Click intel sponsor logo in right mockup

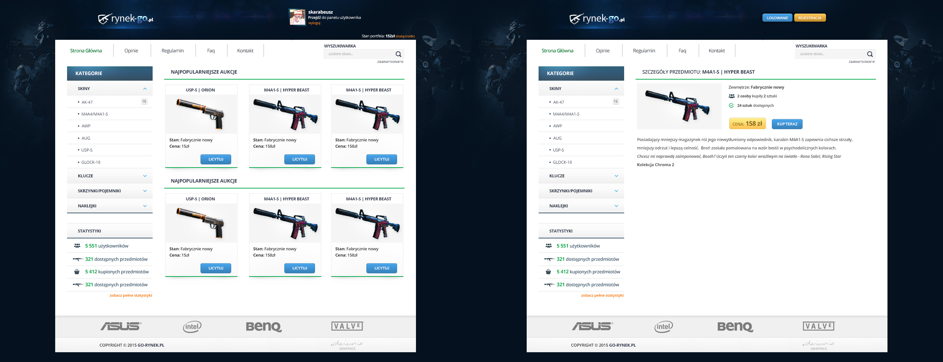(x=664, y=326)
